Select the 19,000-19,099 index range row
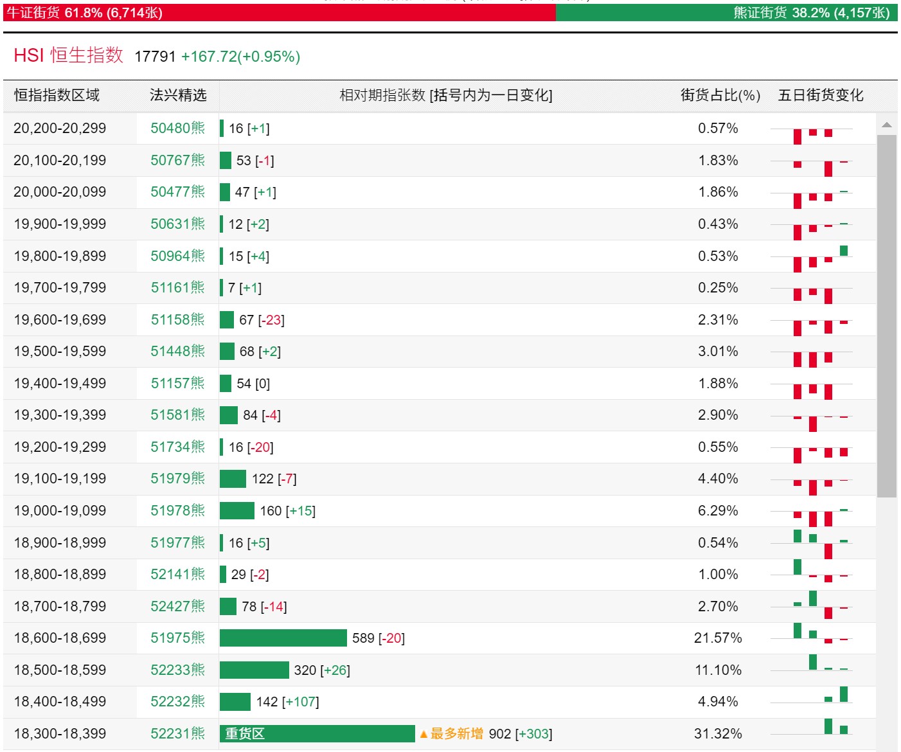Screen dimensions: 901x752 click(x=440, y=511)
